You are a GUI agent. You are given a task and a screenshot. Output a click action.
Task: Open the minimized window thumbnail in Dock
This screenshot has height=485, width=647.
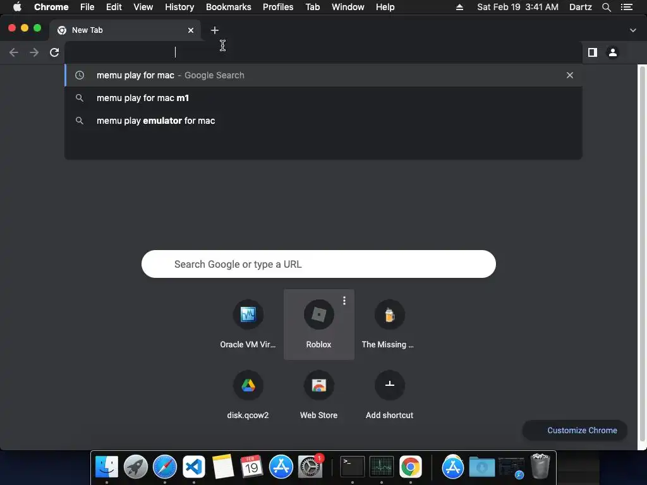pyautogui.click(x=511, y=468)
